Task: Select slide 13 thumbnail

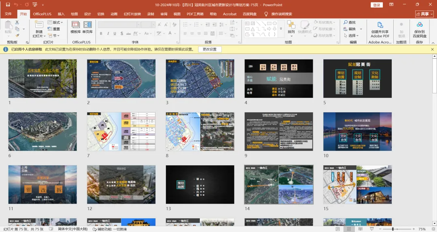Action: [200, 185]
